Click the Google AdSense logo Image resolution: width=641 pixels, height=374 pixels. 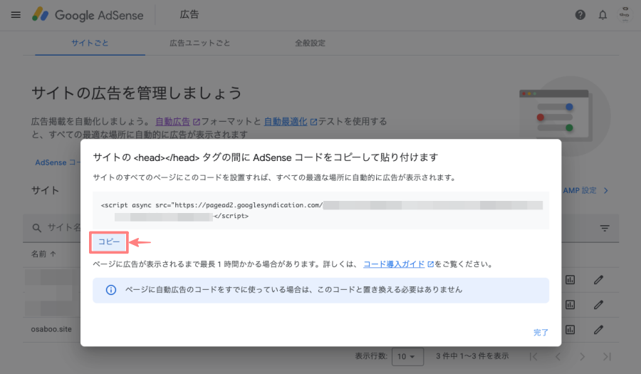88,15
